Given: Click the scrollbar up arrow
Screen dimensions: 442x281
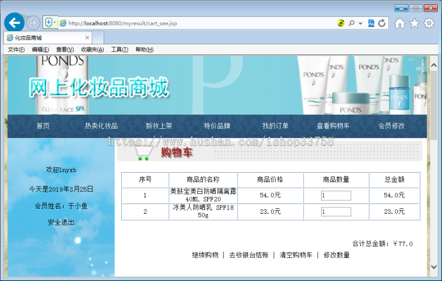Looking at the screenshot, I should point(434,65).
